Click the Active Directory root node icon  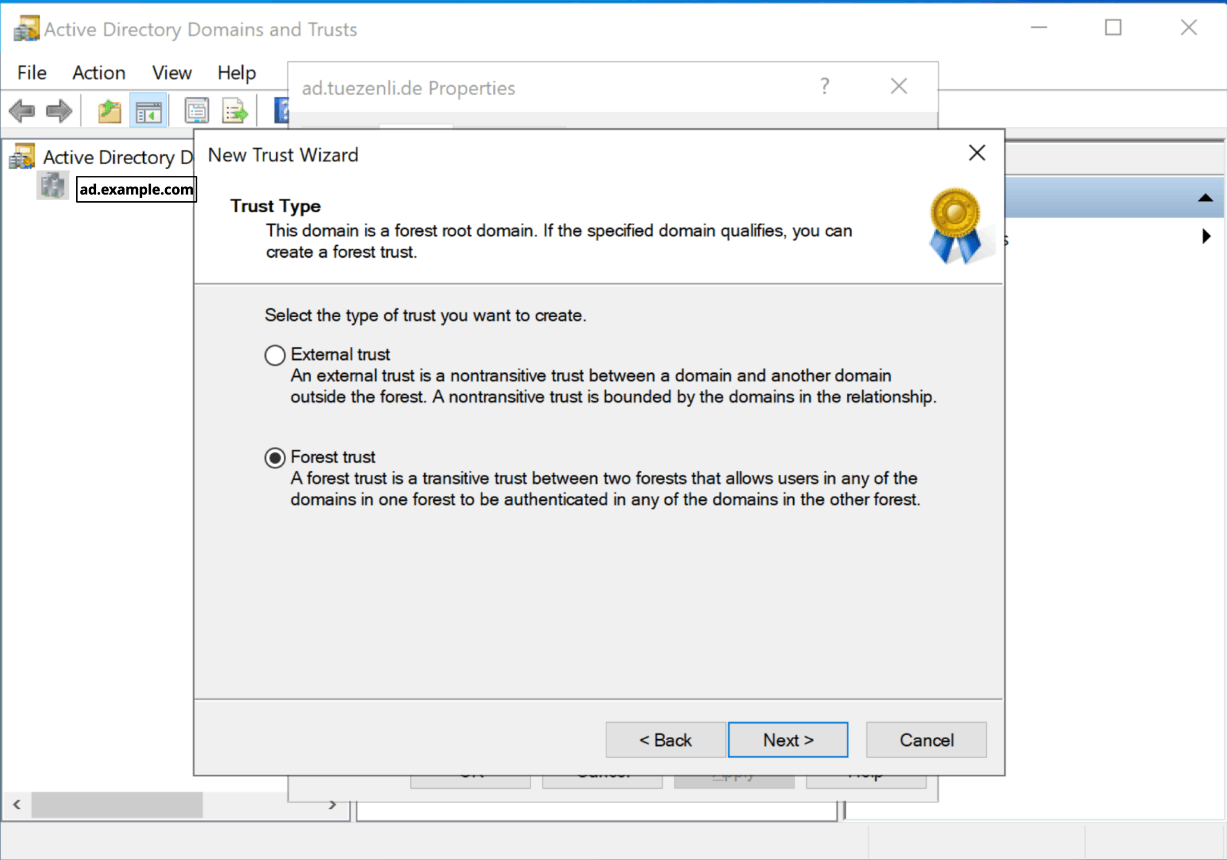point(23,157)
